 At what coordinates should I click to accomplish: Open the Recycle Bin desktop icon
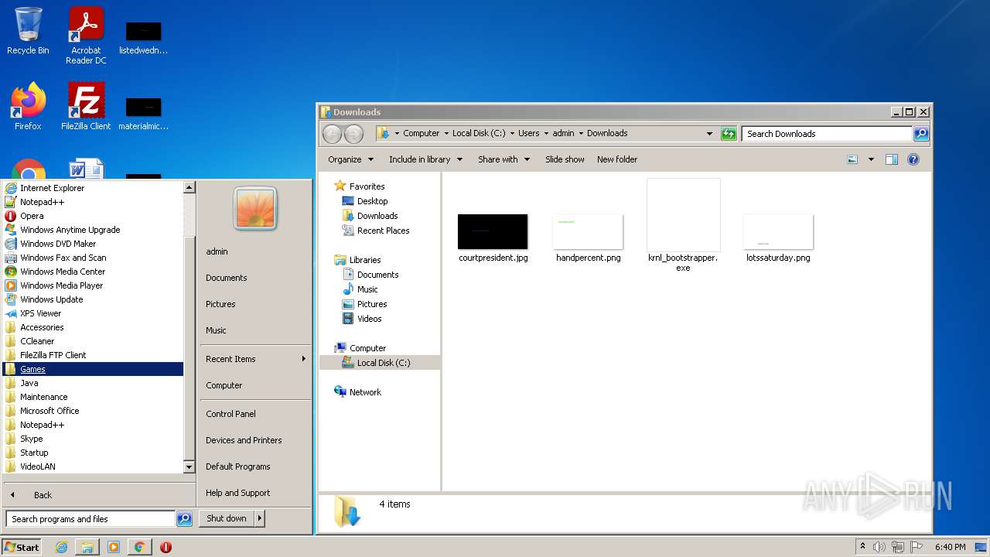pos(28,31)
